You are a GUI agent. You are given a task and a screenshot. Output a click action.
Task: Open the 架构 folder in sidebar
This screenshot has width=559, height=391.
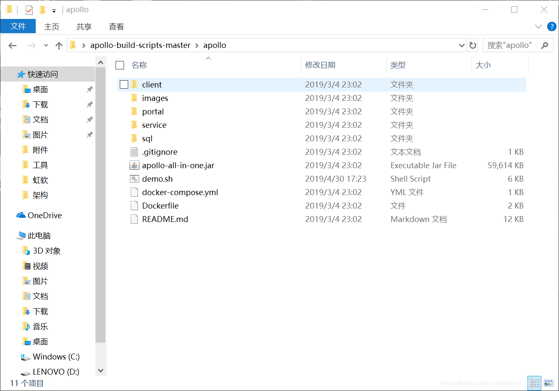click(40, 195)
